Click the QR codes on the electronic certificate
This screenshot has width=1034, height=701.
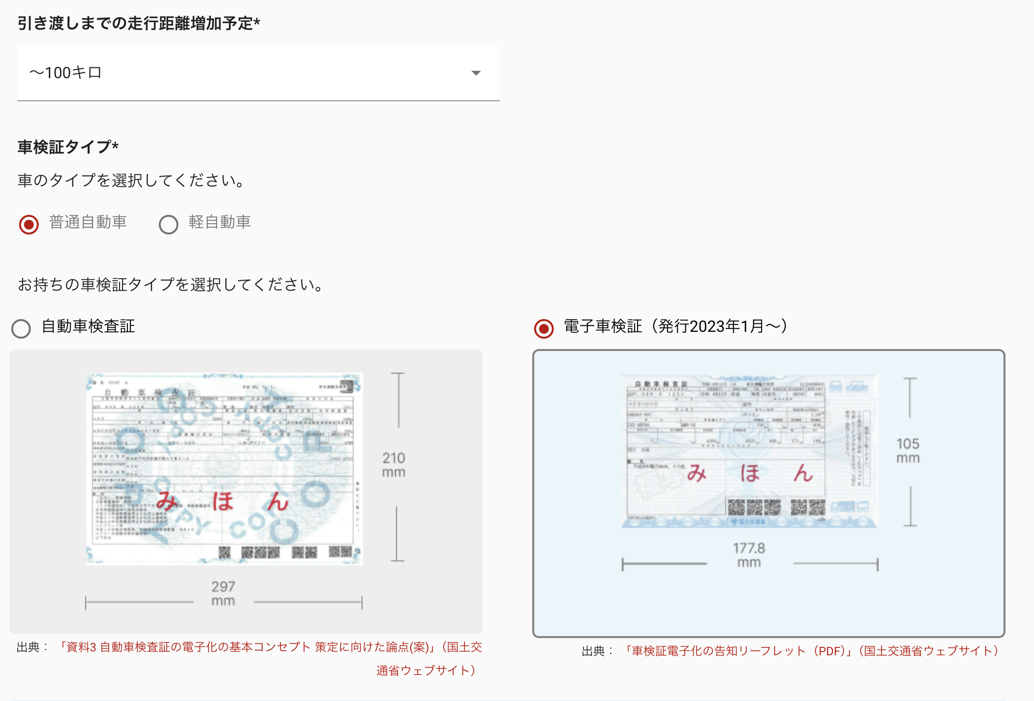(777, 507)
